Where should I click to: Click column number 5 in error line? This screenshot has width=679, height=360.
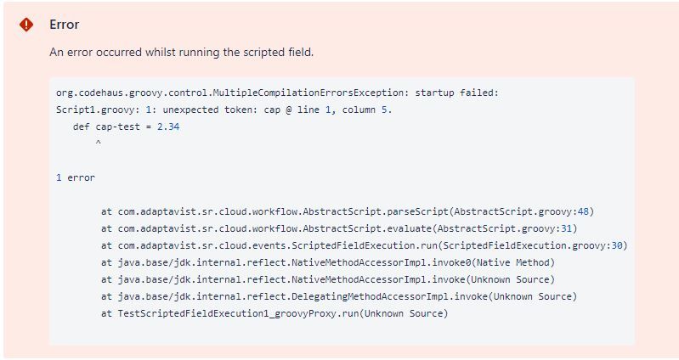(x=384, y=110)
